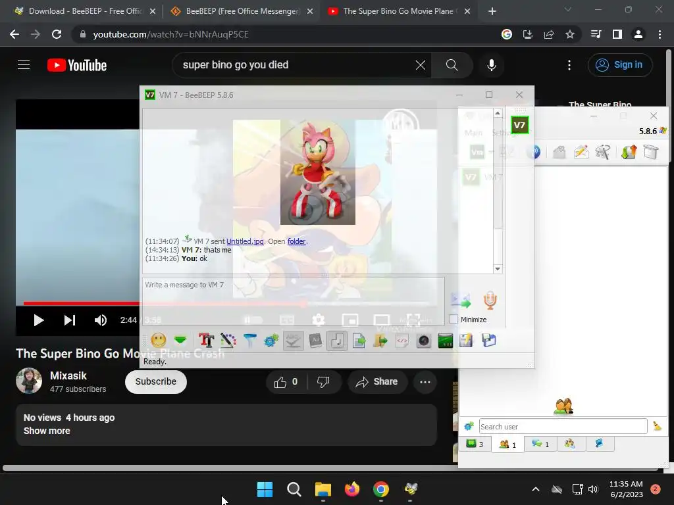Image resolution: width=674 pixels, height=505 pixels.
Task: Click the broom clear-search icon
Action: pyautogui.click(x=658, y=426)
